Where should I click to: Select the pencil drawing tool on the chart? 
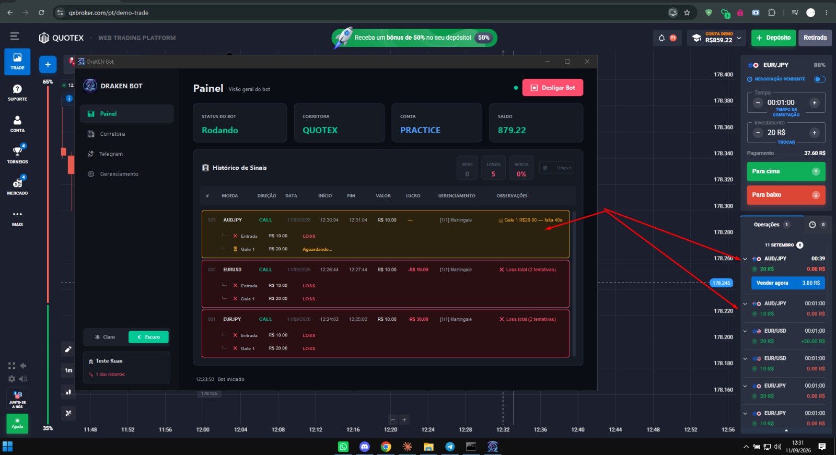coord(68,349)
